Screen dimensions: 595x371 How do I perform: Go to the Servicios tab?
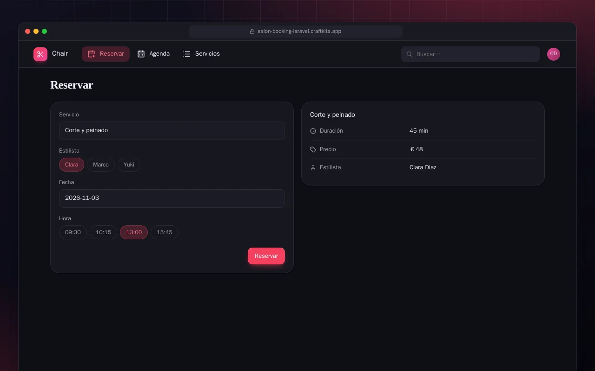coord(202,54)
